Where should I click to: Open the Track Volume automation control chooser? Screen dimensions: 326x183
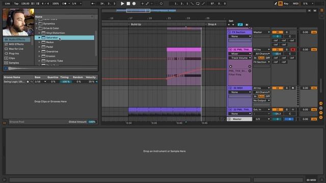[x=240, y=58]
